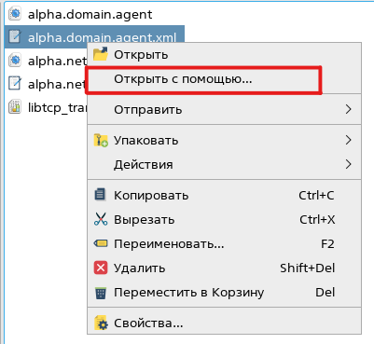Select the libtcp_tra file name

pos(57,108)
